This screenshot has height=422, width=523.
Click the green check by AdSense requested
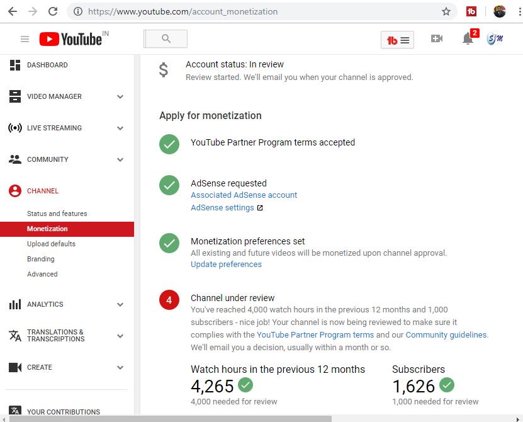[x=169, y=185]
